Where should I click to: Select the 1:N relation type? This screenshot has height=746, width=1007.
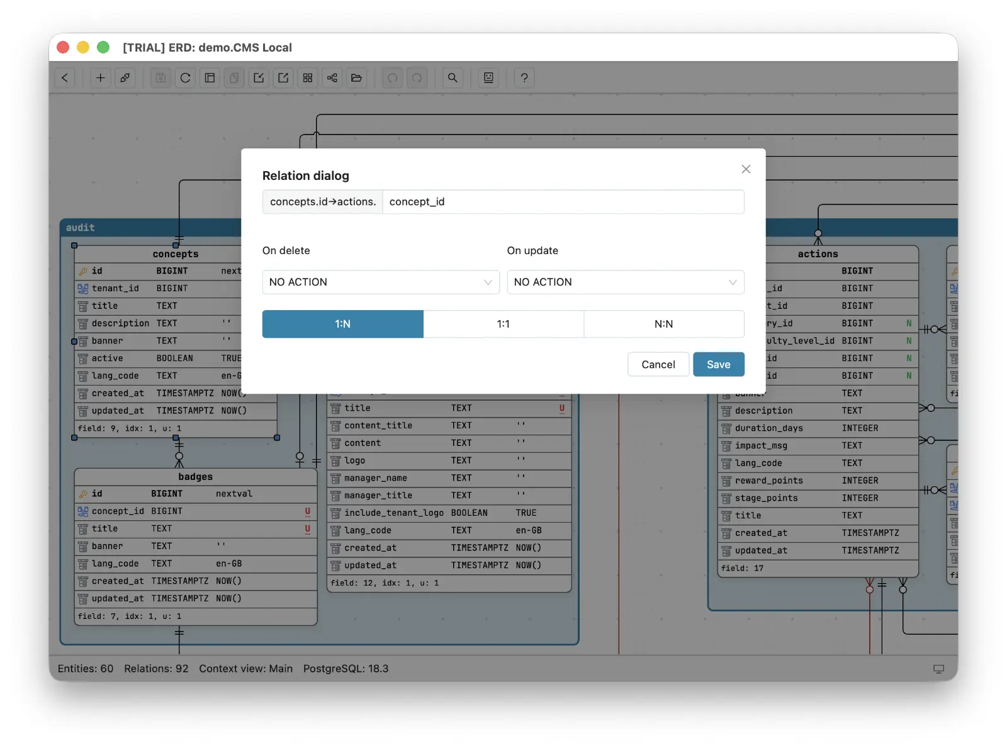[342, 324]
